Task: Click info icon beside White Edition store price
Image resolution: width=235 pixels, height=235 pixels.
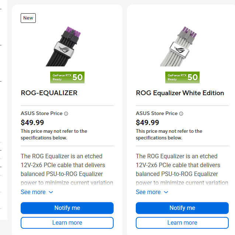Action: pos(181,114)
